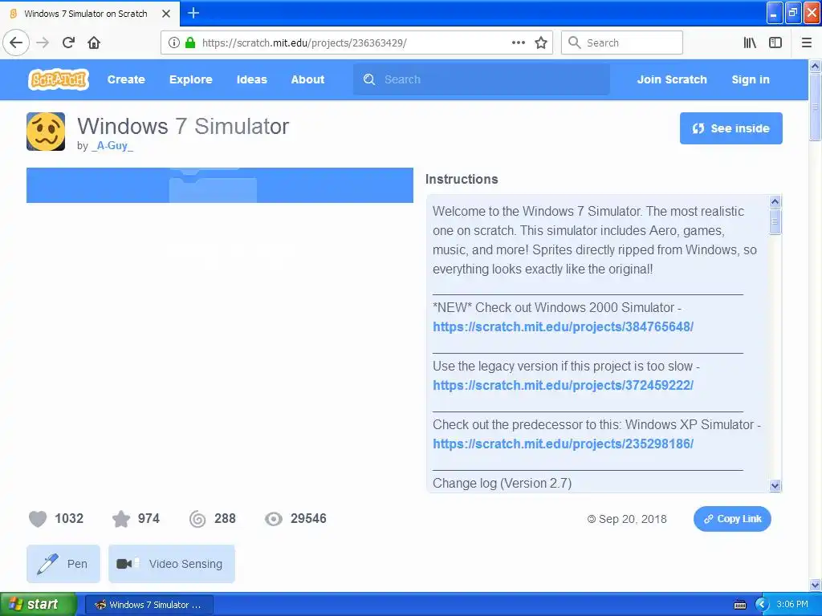Click the Video Sensing camera icon

128,564
